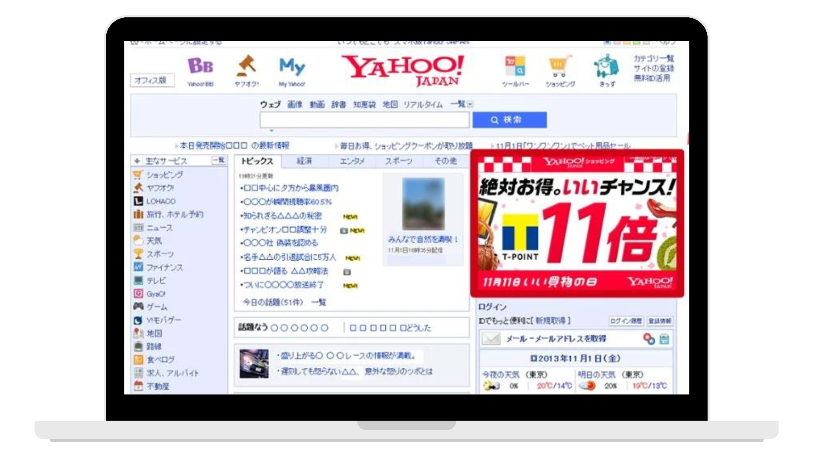
Task: Switch to the エンタメ tab
Action: pyautogui.click(x=351, y=161)
